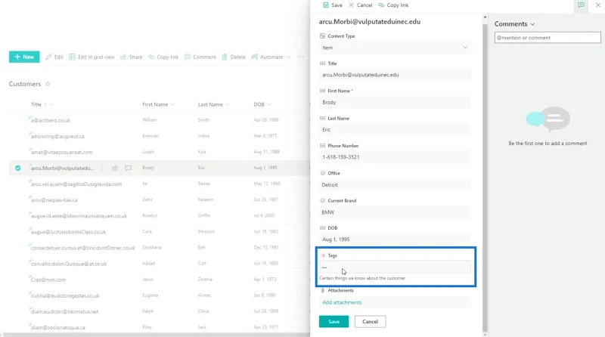Click Share in the list toolbar
Viewport: 605px width, 337px height.
coord(132,57)
